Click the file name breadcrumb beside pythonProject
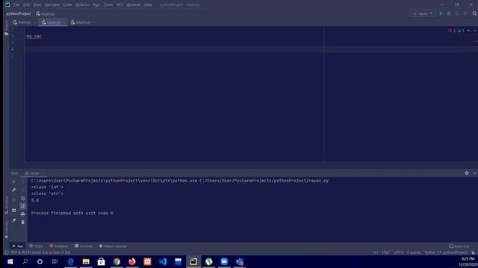Viewport: 478px width, 268px height. coord(46,13)
